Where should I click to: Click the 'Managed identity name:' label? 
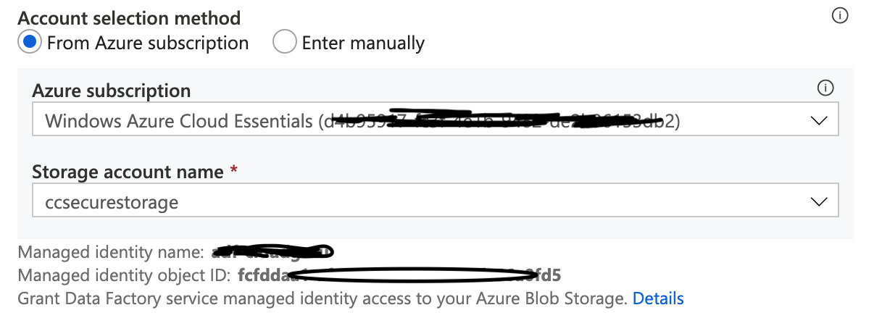(x=112, y=252)
